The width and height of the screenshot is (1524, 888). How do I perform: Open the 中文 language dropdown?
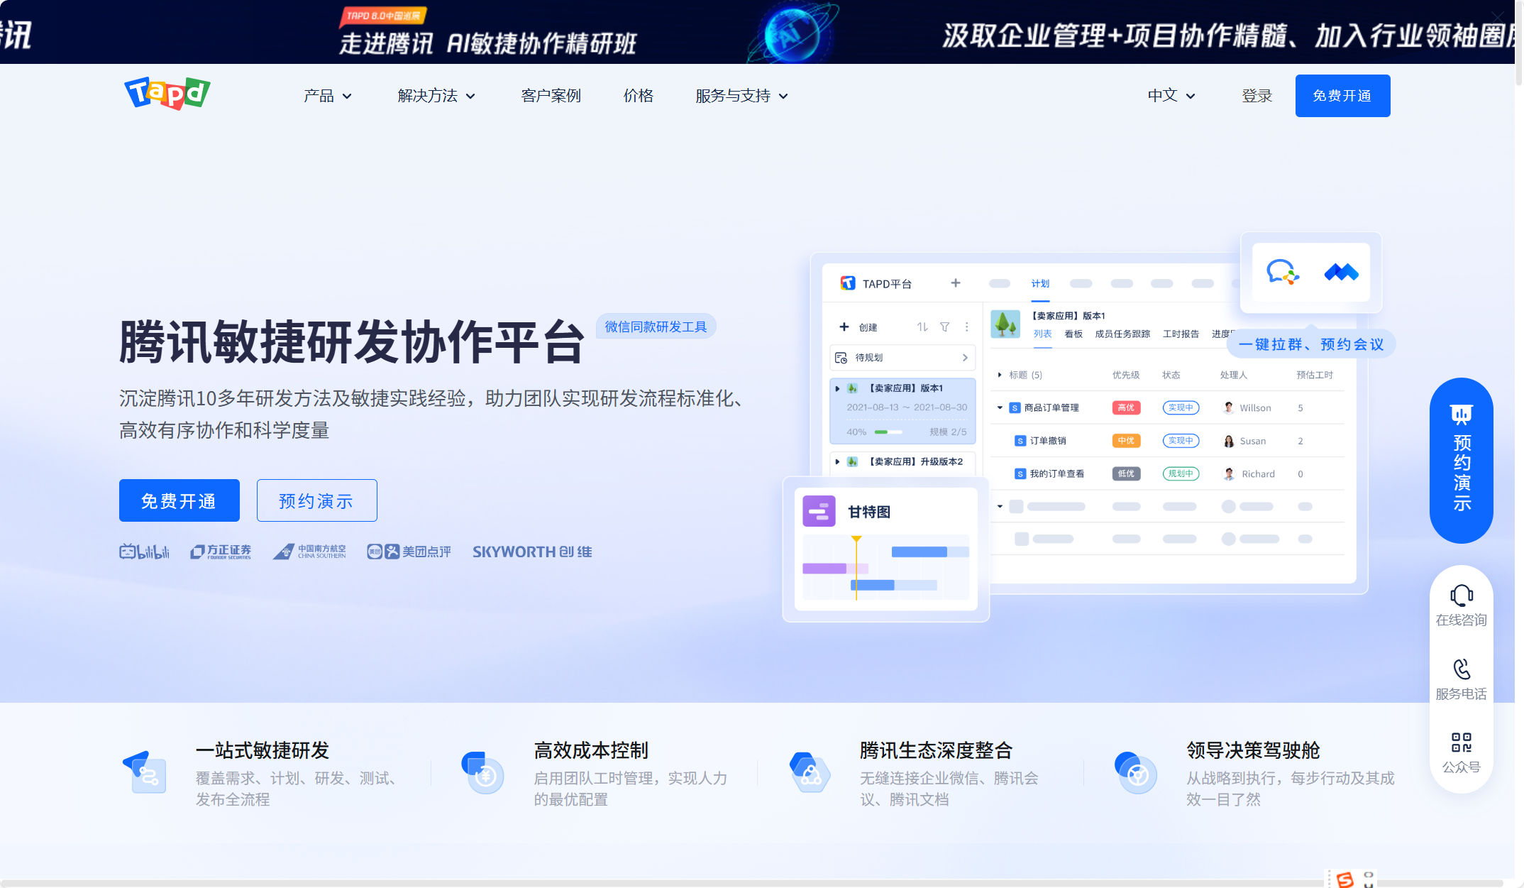coord(1170,95)
